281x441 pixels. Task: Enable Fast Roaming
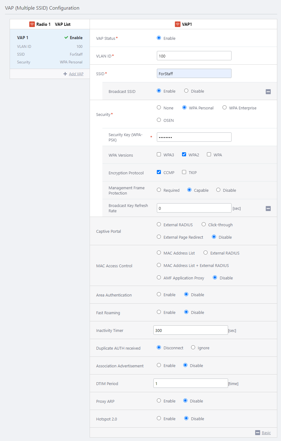click(159, 312)
